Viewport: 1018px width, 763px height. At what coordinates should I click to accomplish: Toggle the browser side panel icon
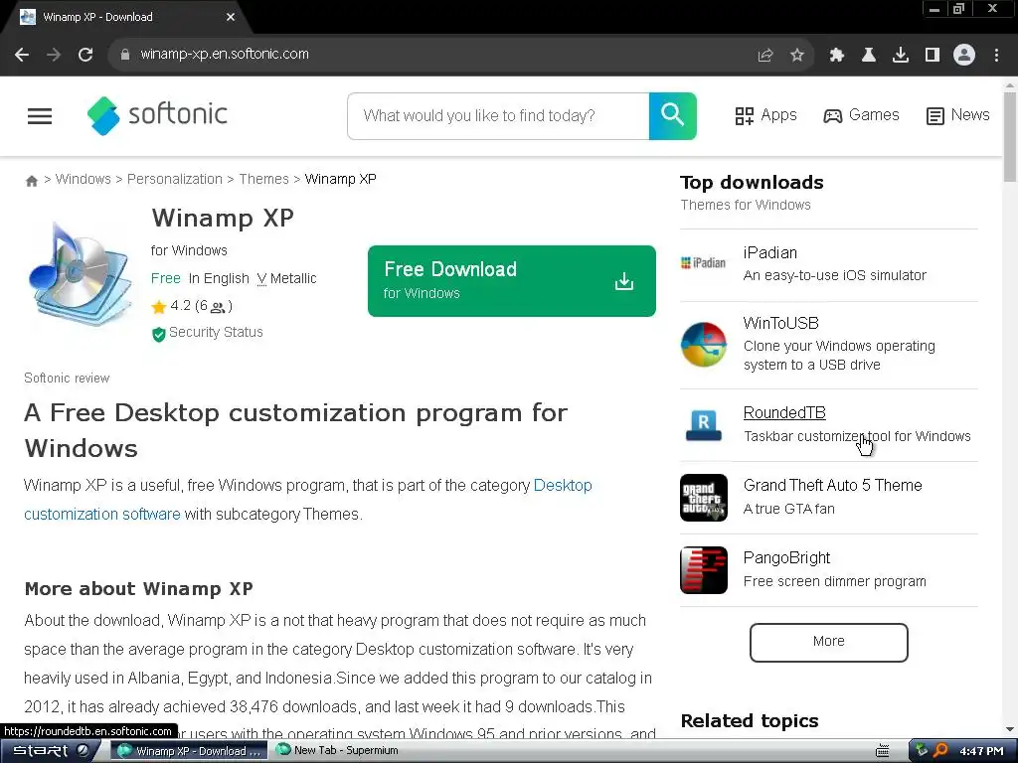[x=933, y=56]
